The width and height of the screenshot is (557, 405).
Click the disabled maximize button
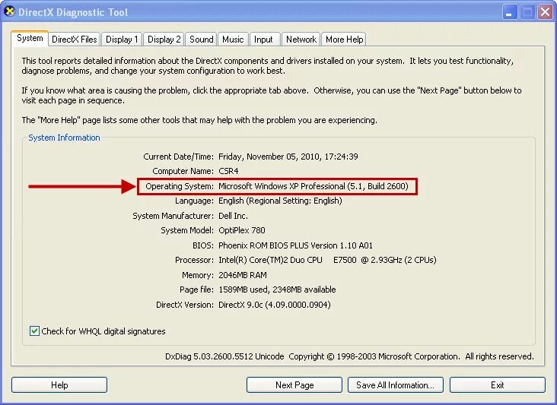click(x=527, y=12)
